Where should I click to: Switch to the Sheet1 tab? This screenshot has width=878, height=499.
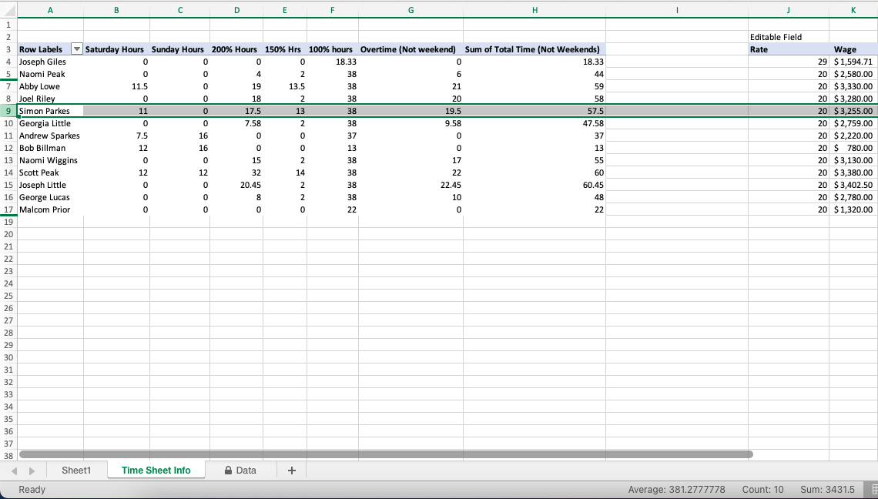(x=76, y=471)
